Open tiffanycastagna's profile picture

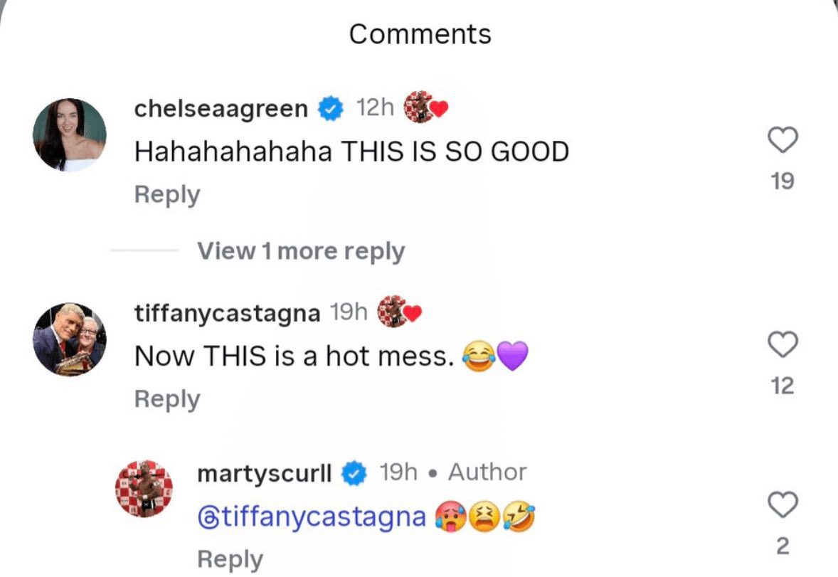click(70, 339)
